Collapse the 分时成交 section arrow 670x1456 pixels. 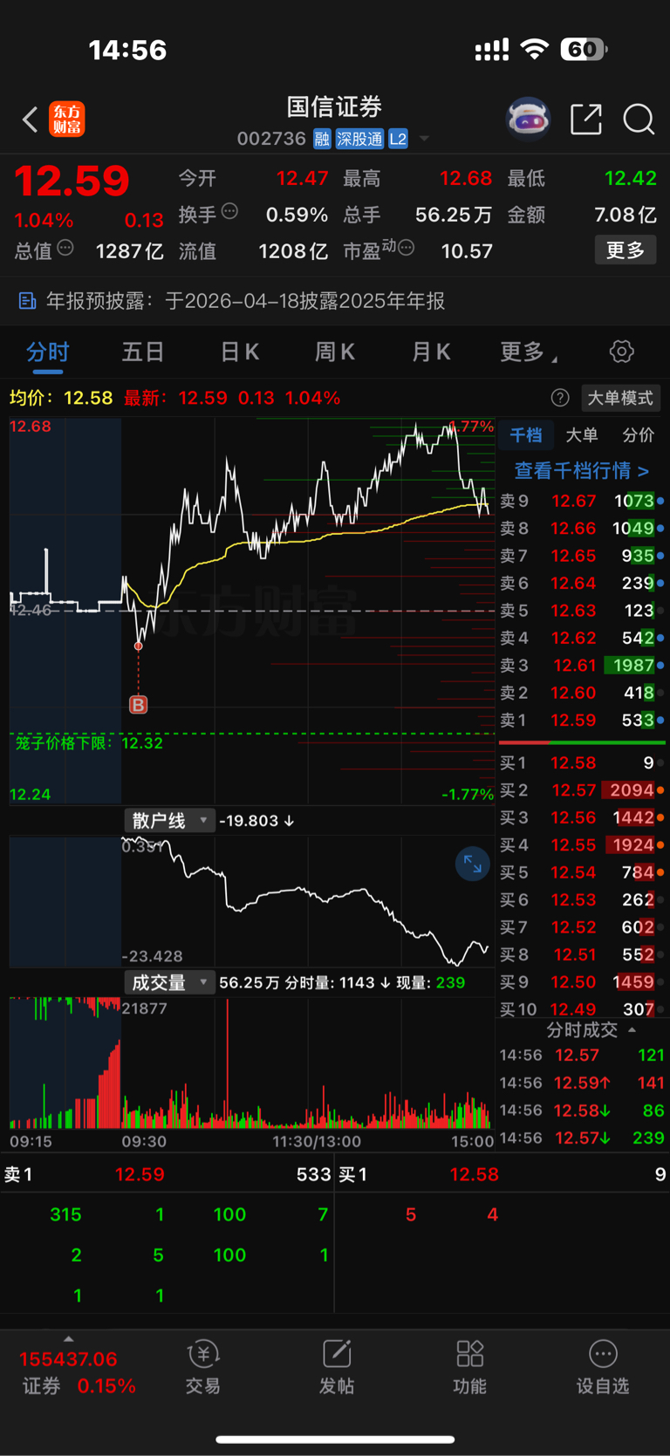pos(632,1030)
